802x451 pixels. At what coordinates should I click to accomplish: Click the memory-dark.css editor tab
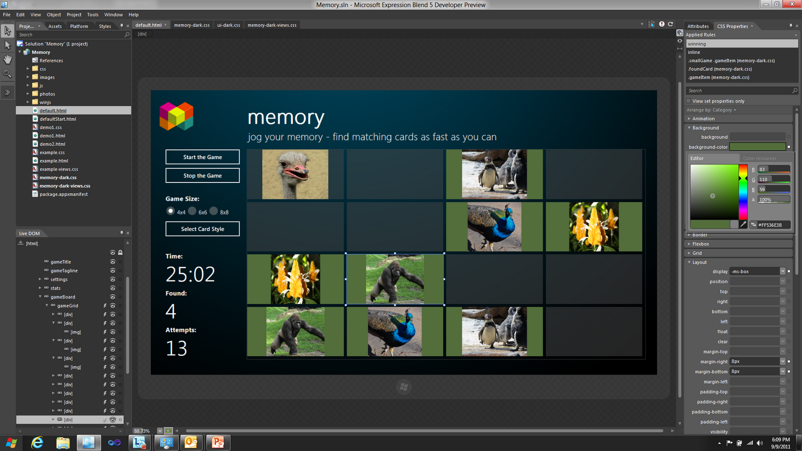click(192, 25)
